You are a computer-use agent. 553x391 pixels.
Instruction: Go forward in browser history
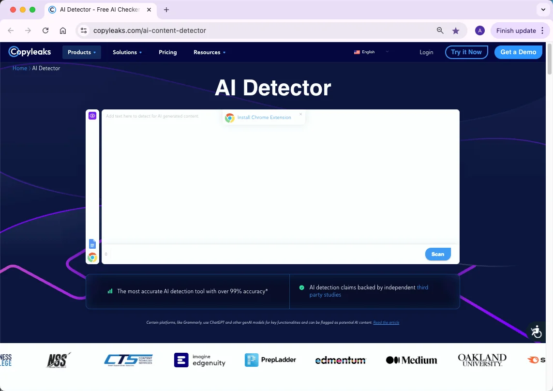click(28, 30)
